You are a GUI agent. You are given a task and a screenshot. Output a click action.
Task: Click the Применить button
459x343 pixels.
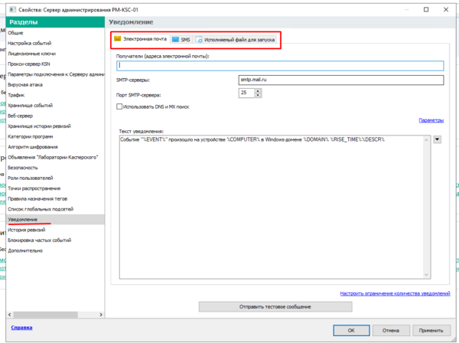tap(431, 331)
